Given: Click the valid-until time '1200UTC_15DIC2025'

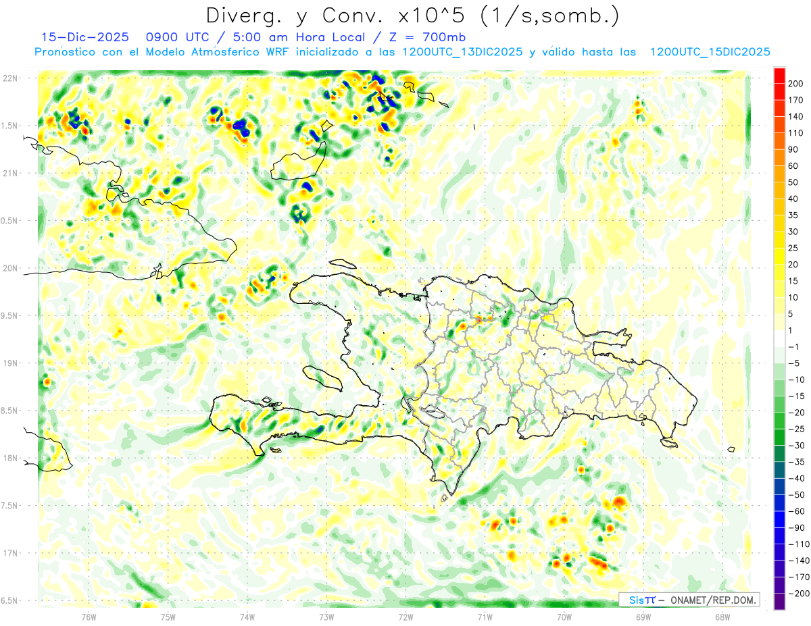Looking at the screenshot, I should (710, 52).
